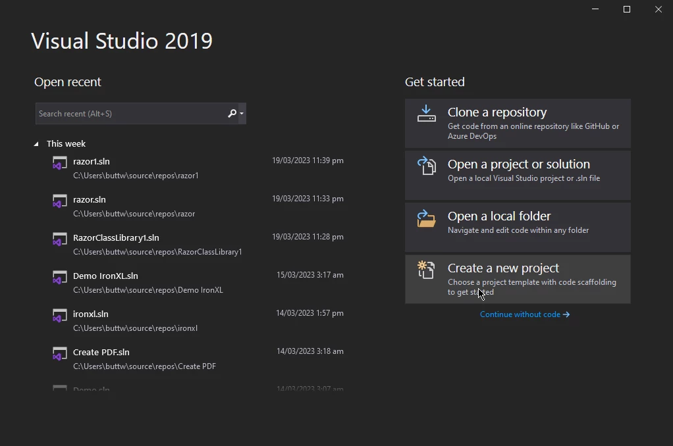Click the search magnifier icon

232,114
